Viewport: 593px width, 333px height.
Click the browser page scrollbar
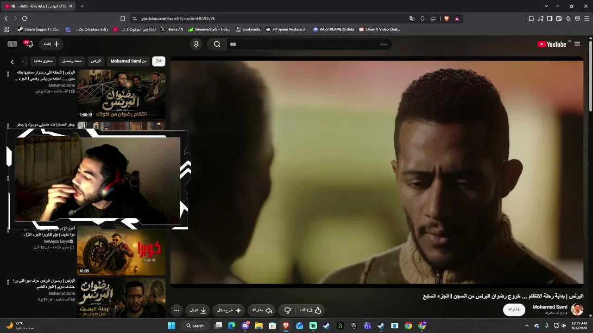[591, 76]
